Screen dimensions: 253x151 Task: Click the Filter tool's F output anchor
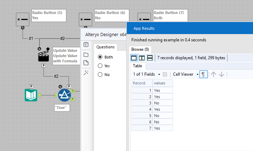pos(73,99)
